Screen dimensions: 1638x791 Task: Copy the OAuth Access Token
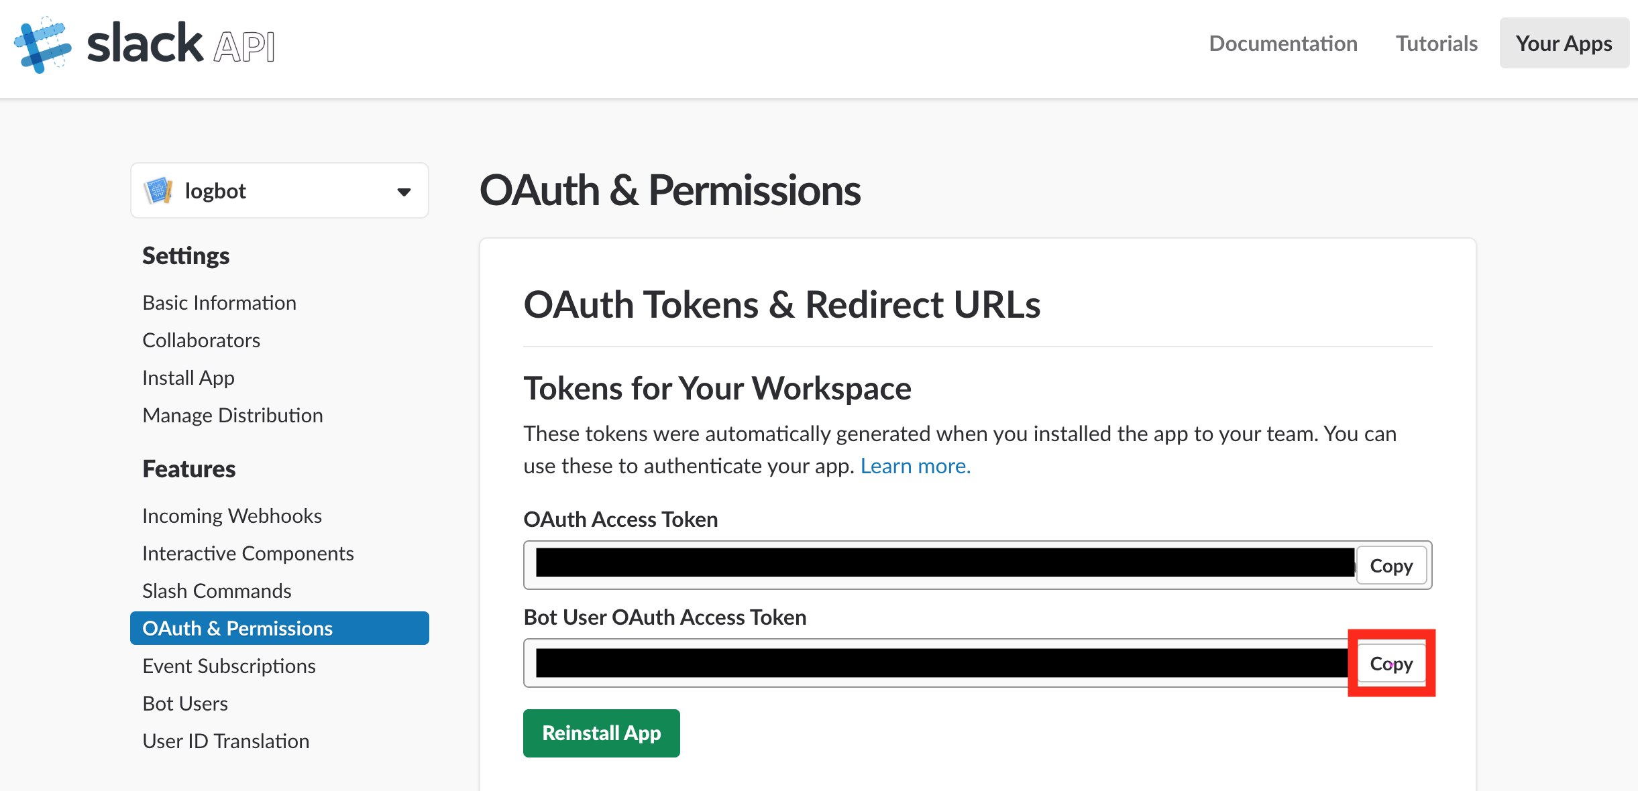1390,566
